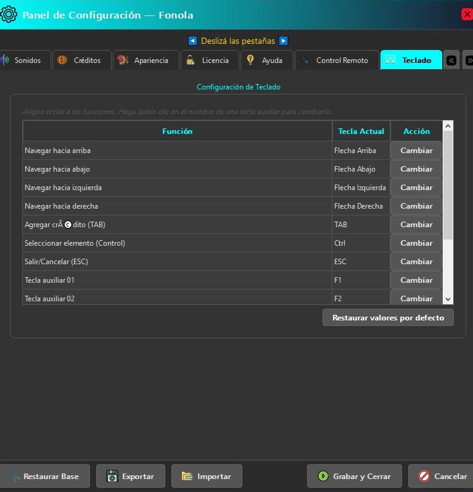Select the 'Flecha Derecha' key cell
The width and height of the screenshot is (473, 492).
point(361,206)
